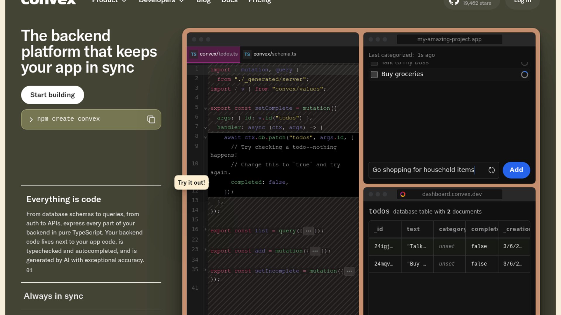The width and height of the screenshot is (561, 315).
Task: Click the copy npm command icon
Action: (x=151, y=119)
